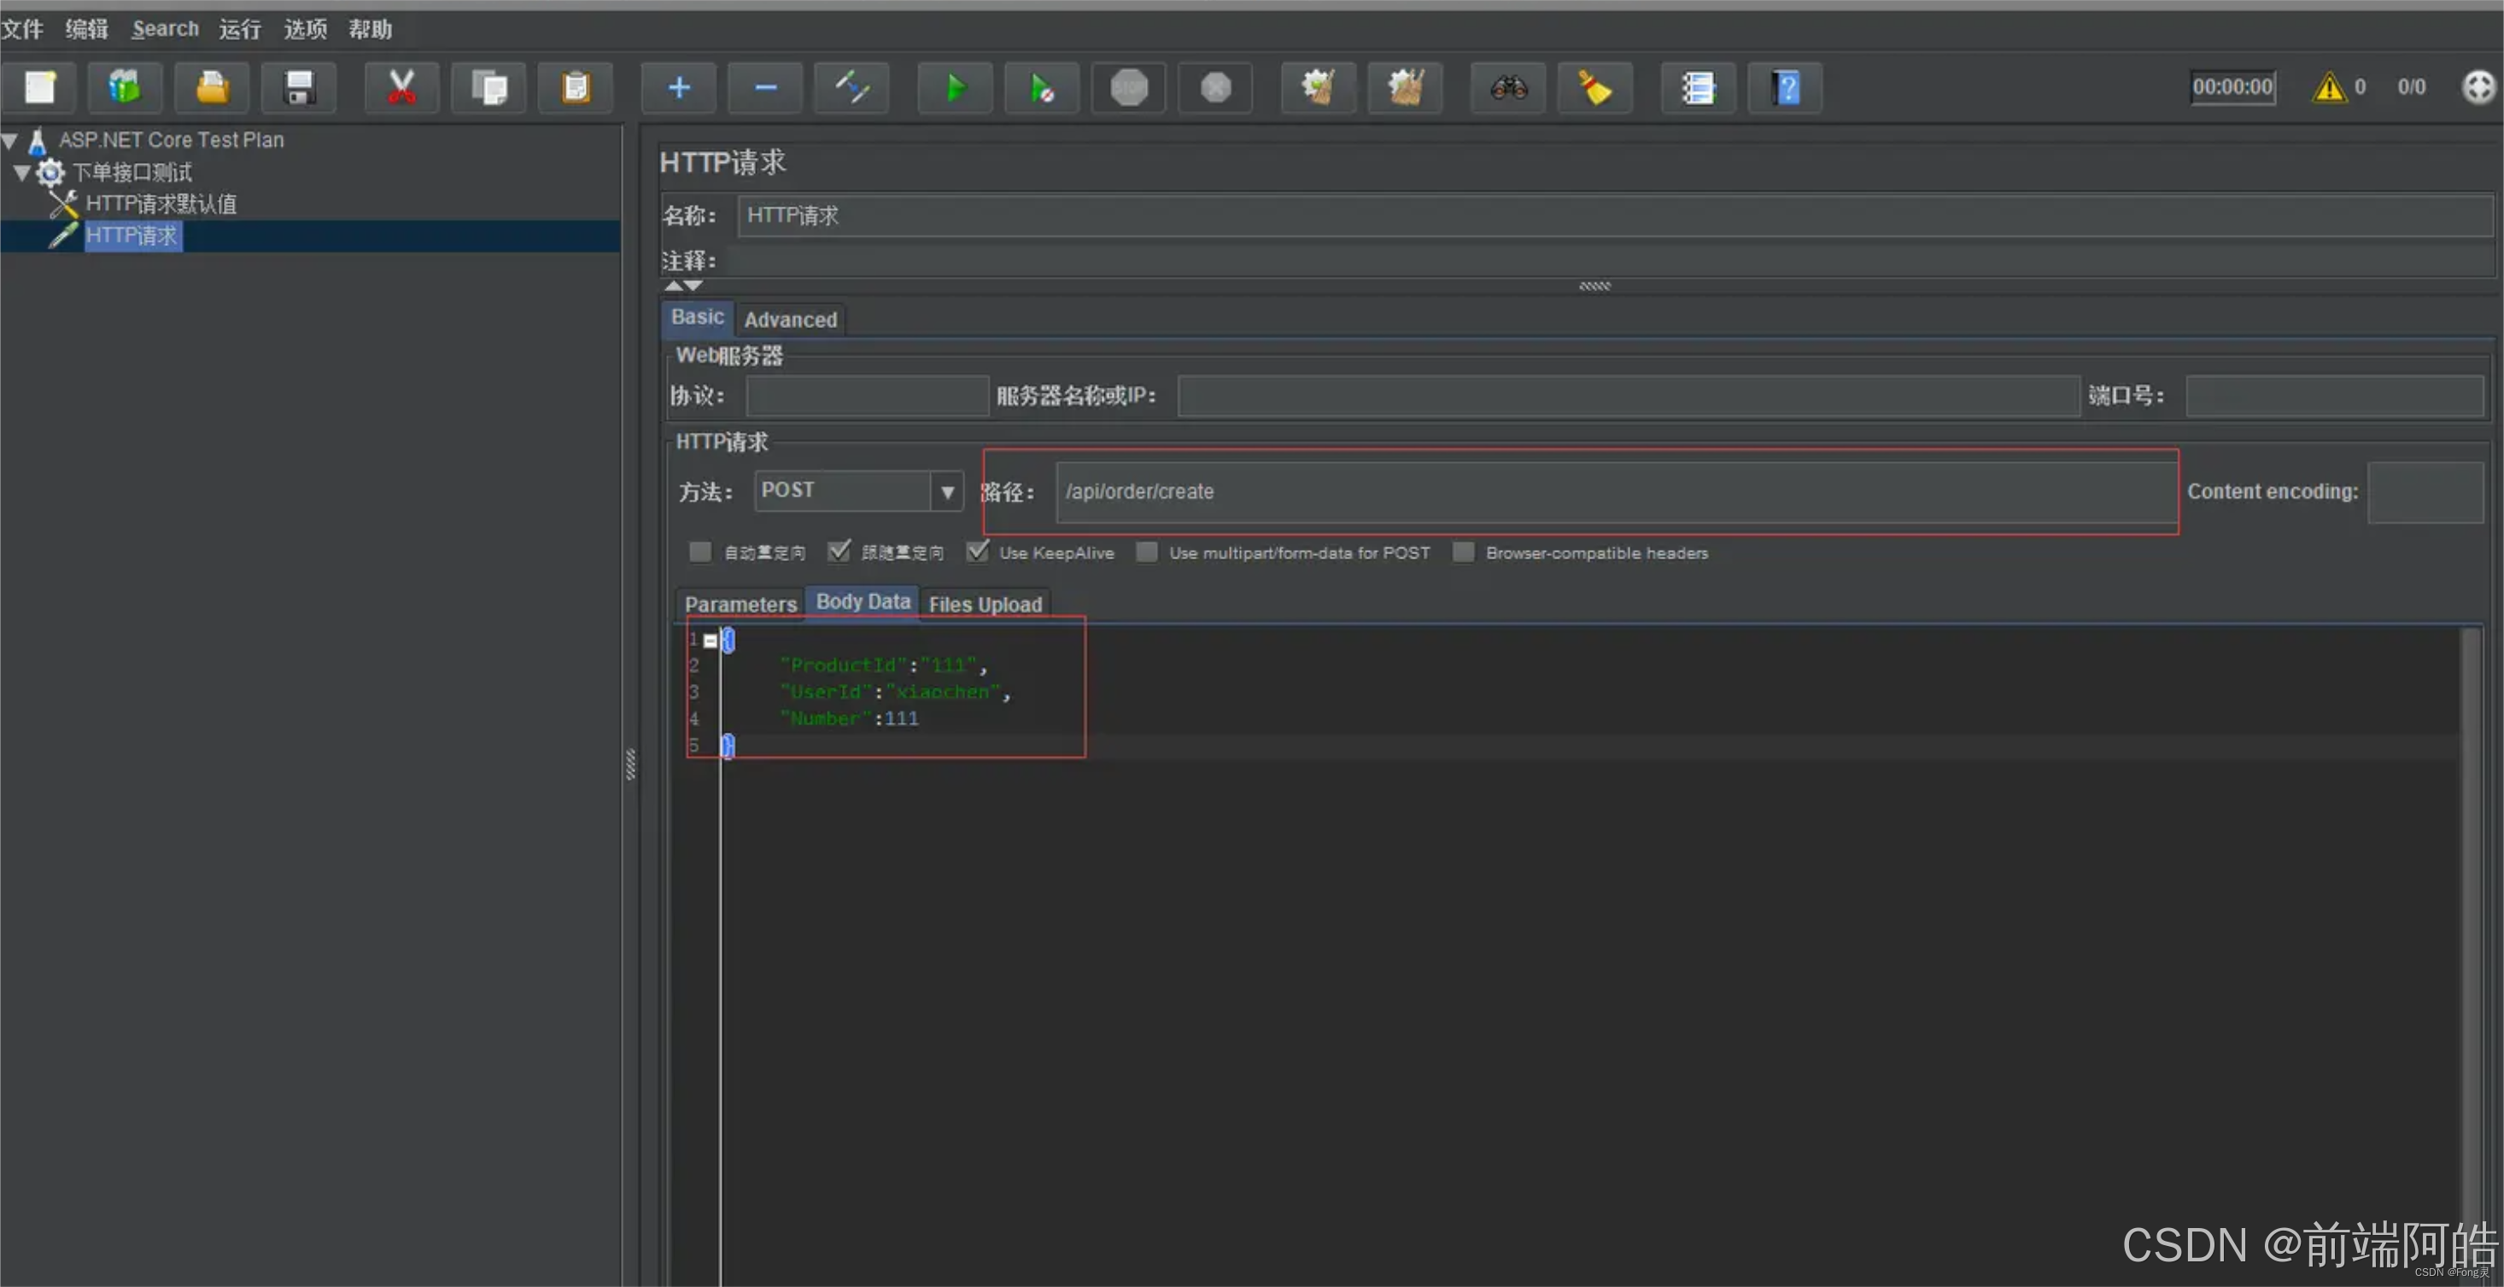This screenshot has width=2504, height=1287.
Task: Open the POST method dropdown
Action: pyautogui.click(x=945, y=492)
